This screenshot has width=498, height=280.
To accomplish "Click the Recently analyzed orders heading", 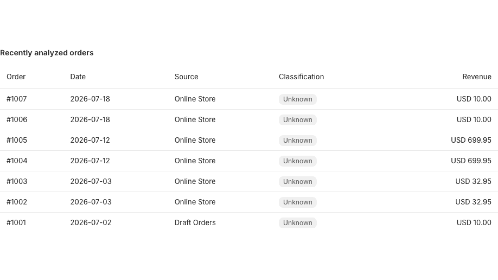I will pyautogui.click(x=47, y=53).
